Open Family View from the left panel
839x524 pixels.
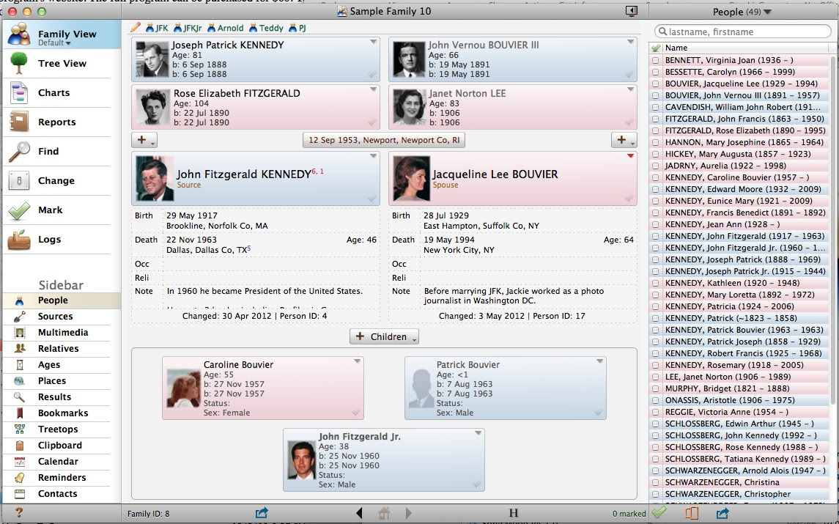coord(62,34)
